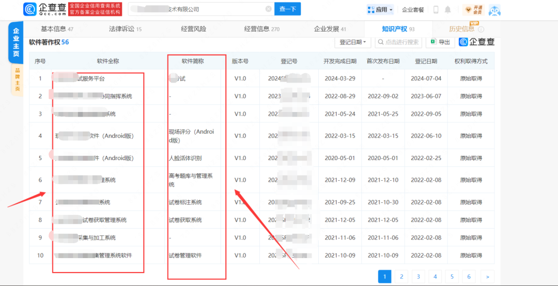
Task: Click 人脸活体识别 short name cell
Action: click(x=185, y=157)
